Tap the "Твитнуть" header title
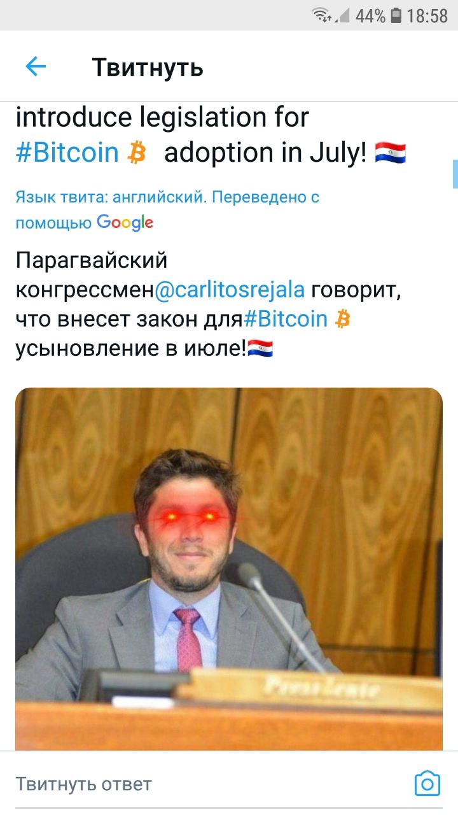Image resolution: width=458 pixels, height=815 pixels. pyautogui.click(x=148, y=66)
